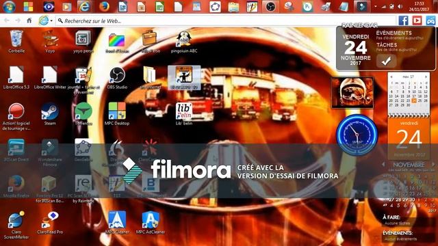Launch the Action! recording software shortcut
Screen dimensions: 438x246
click(x=16, y=117)
